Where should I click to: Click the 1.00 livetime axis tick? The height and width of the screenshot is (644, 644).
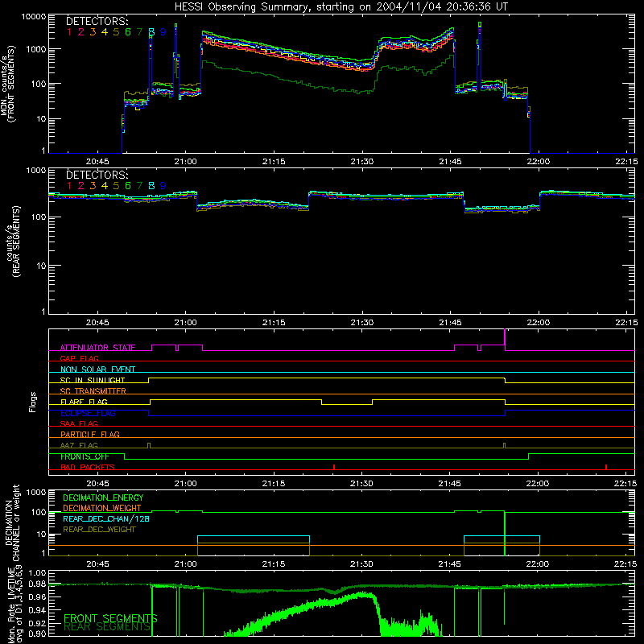(x=37, y=573)
